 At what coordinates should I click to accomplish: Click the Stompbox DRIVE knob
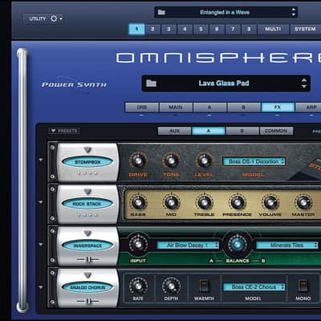point(138,160)
